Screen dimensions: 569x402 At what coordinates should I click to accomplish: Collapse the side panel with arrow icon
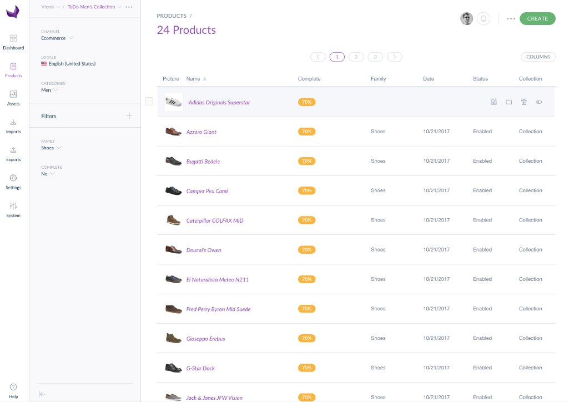pyautogui.click(x=42, y=394)
